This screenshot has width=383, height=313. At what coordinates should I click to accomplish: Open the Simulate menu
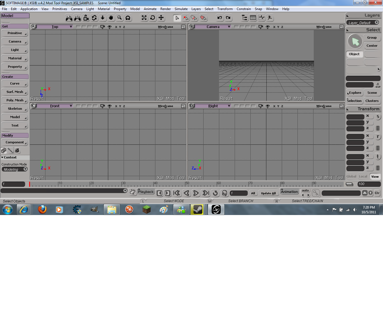click(181, 9)
